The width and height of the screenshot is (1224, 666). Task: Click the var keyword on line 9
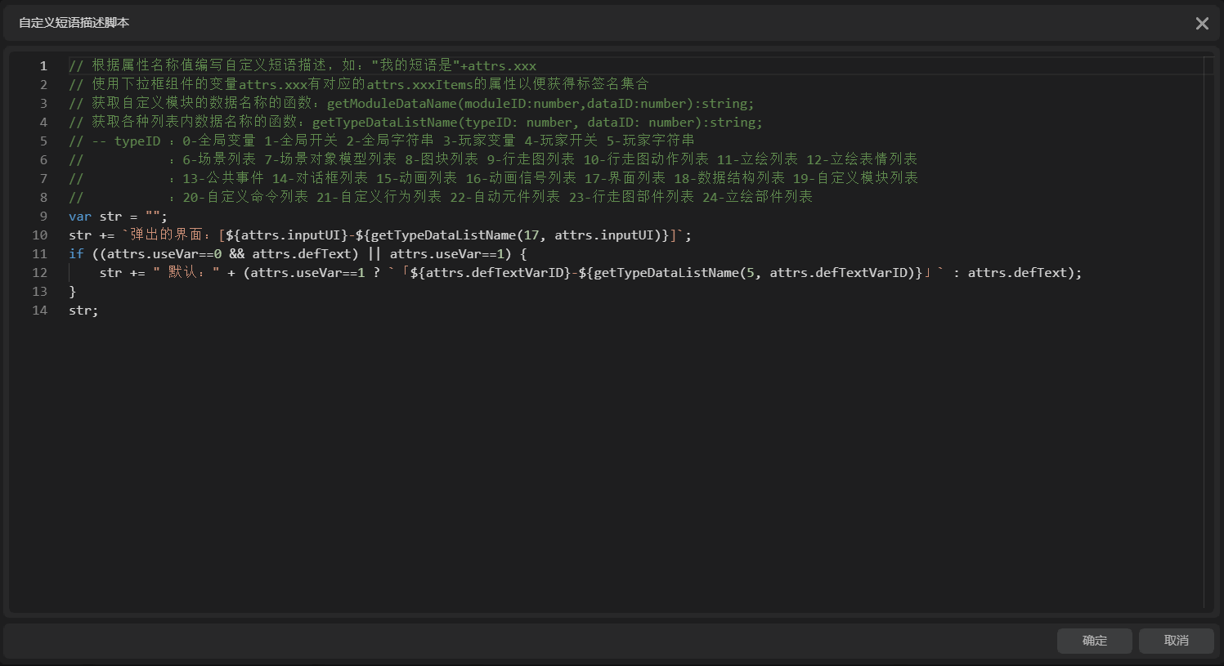(80, 216)
